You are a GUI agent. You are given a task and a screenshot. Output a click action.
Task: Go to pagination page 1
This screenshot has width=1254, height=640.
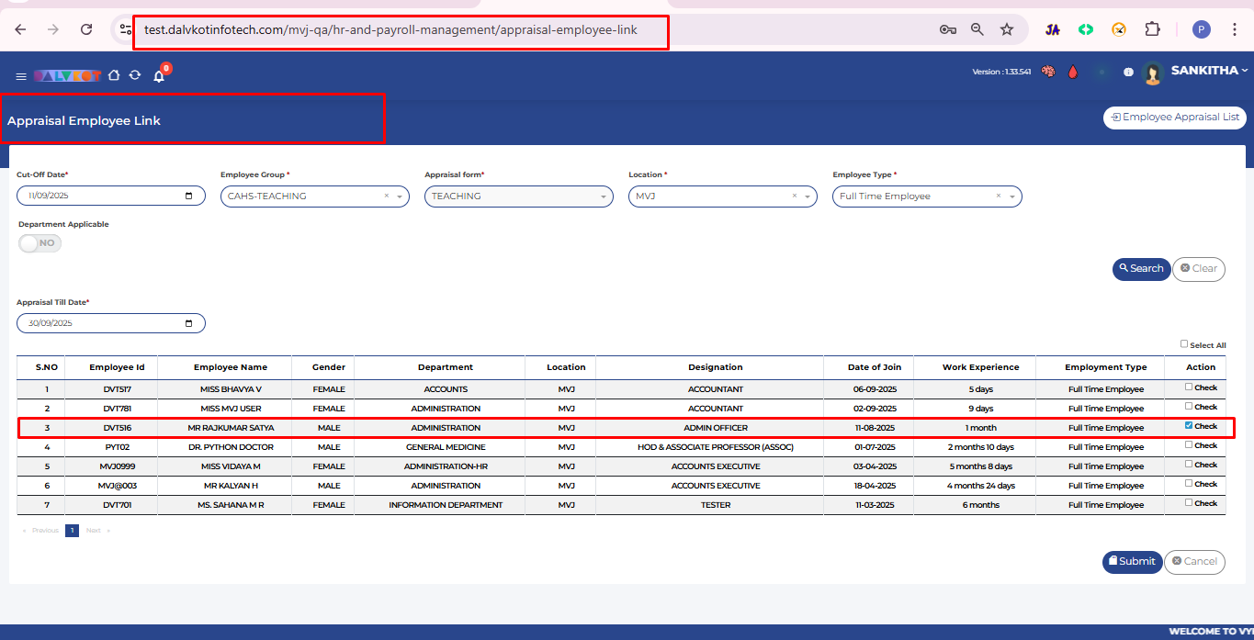click(x=72, y=531)
